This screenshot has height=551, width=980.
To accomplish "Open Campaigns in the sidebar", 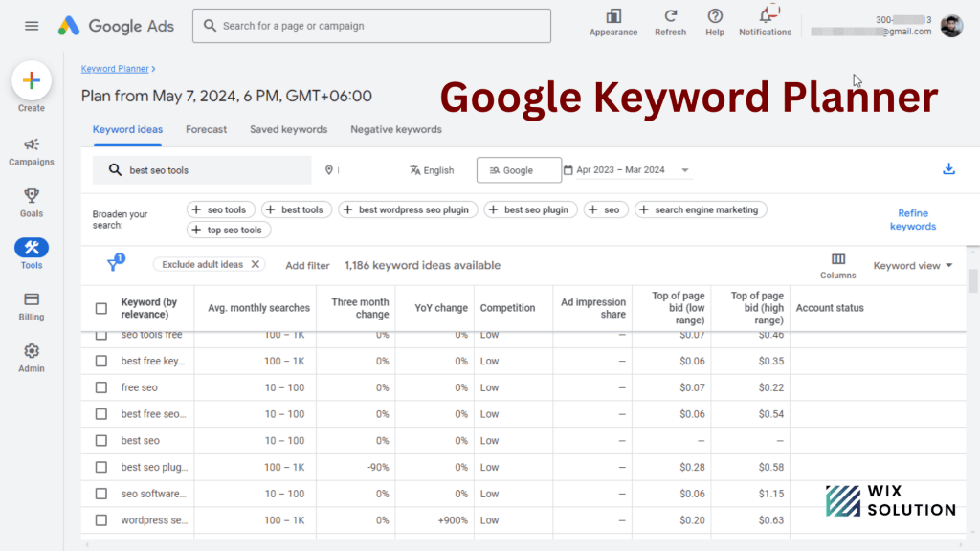I will pos(32,152).
